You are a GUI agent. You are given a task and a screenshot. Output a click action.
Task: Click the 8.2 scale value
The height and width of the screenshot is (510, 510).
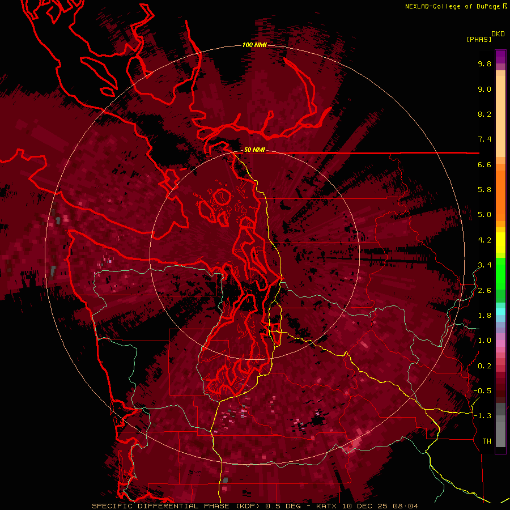484,114
